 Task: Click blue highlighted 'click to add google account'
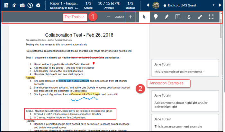click(x=74, y=81)
